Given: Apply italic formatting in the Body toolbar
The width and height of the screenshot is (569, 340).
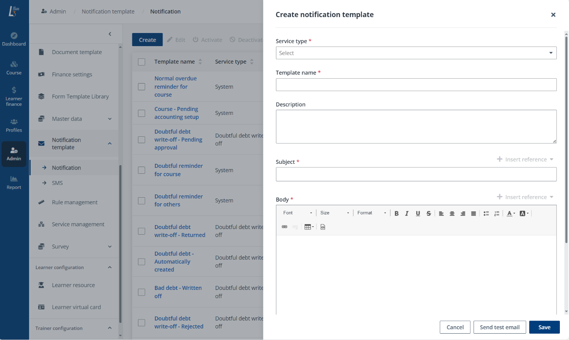Looking at the screenshot, I should [407, 213].
